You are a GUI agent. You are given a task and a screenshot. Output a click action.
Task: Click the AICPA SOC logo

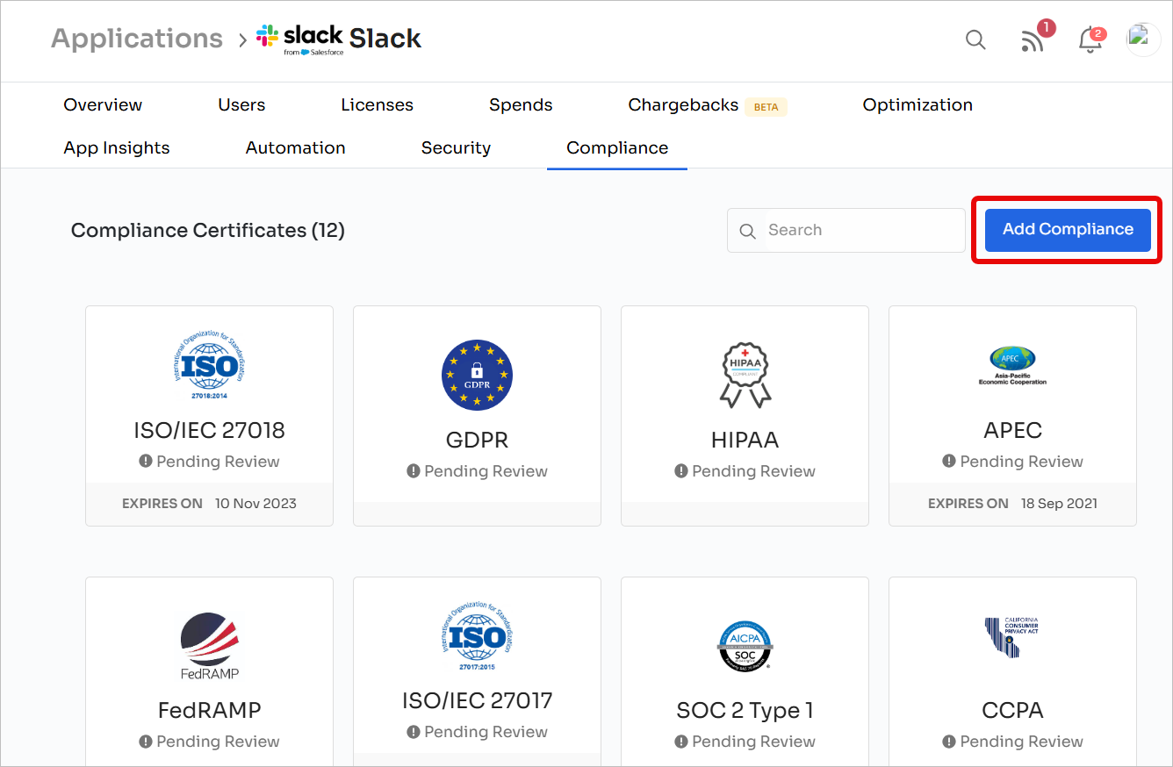click(745, 646)
